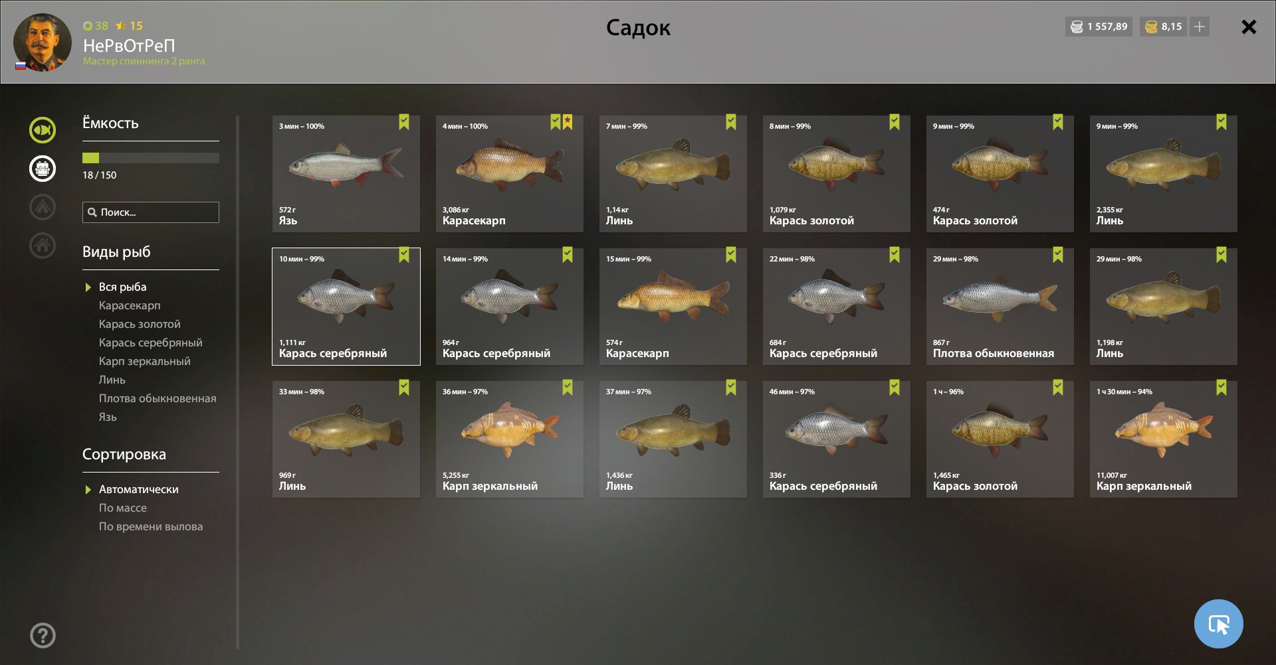The width and height of the screenshot is (1276, 665).
Task: Filter the list by Плотва обыкновенная
Action: coord(158,398)
